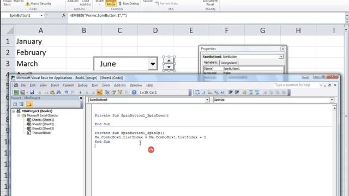Select cell containing February

coord(40,52)
